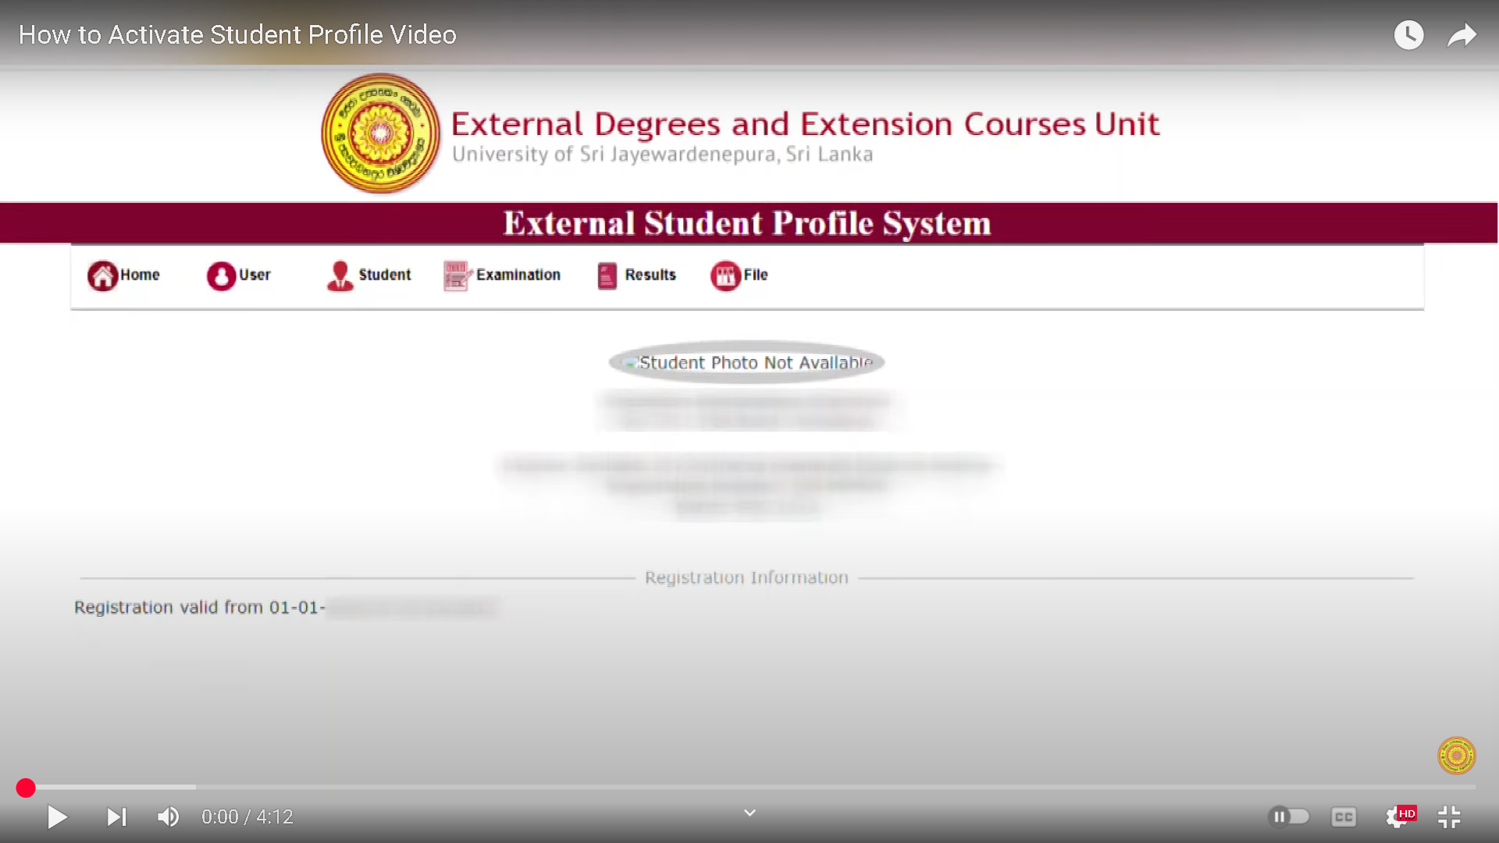1499x843 pixels.
Task: Open the Results menu item
Action: (636, 276)
